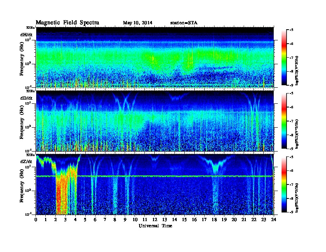The height and width of the screenshot is (252, 326).
Task: Click the green horizontal line in dZ/dt panel
Action: point(155,176)
